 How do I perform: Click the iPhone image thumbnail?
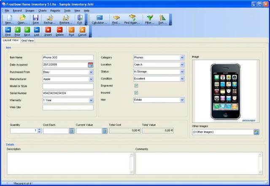pyautogui.click(x=226, y=91)
